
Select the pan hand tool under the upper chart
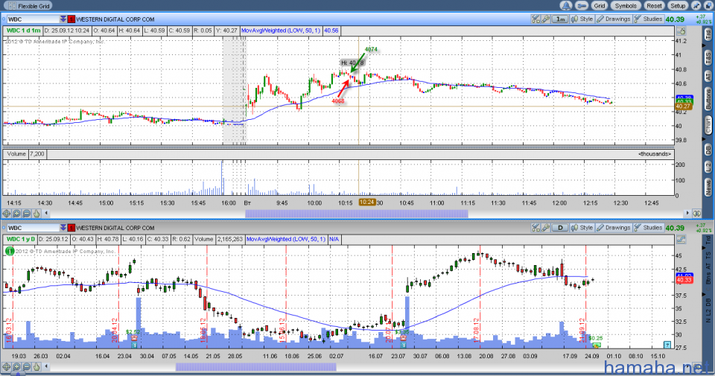(x=36, y=213)
